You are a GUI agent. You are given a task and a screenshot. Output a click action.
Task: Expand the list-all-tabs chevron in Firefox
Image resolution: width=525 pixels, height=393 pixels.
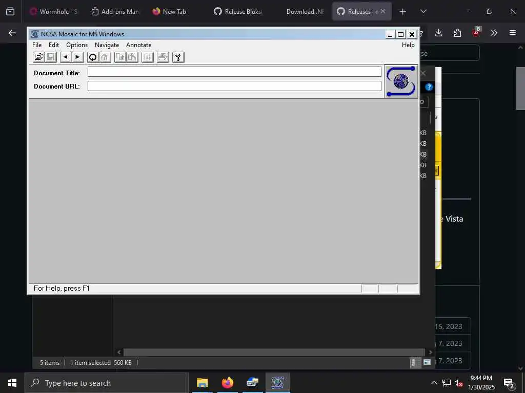tap(423, 11)
